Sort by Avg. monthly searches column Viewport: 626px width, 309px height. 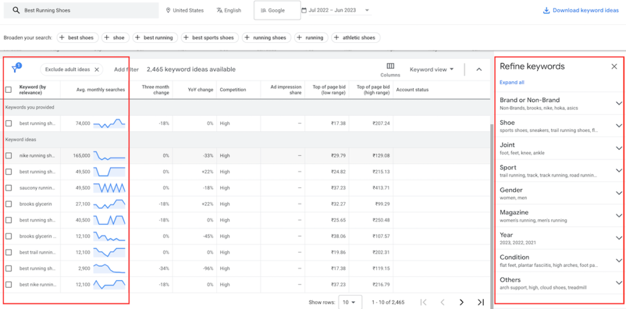(101, 90)
